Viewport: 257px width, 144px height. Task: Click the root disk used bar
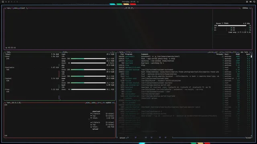[88, 59]
